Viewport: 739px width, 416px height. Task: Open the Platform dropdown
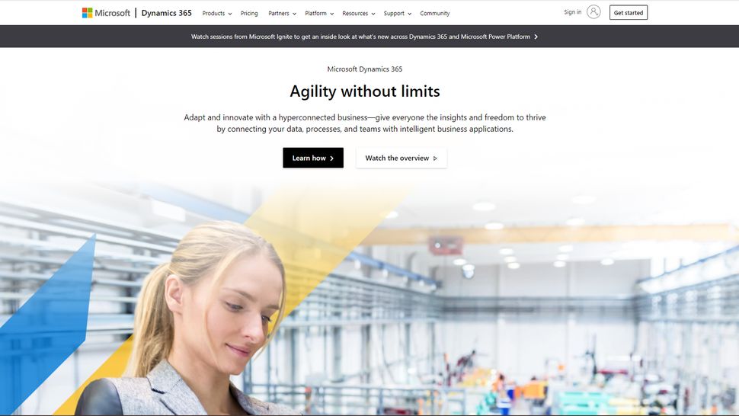pyautogui.click(x=319, y=13)
